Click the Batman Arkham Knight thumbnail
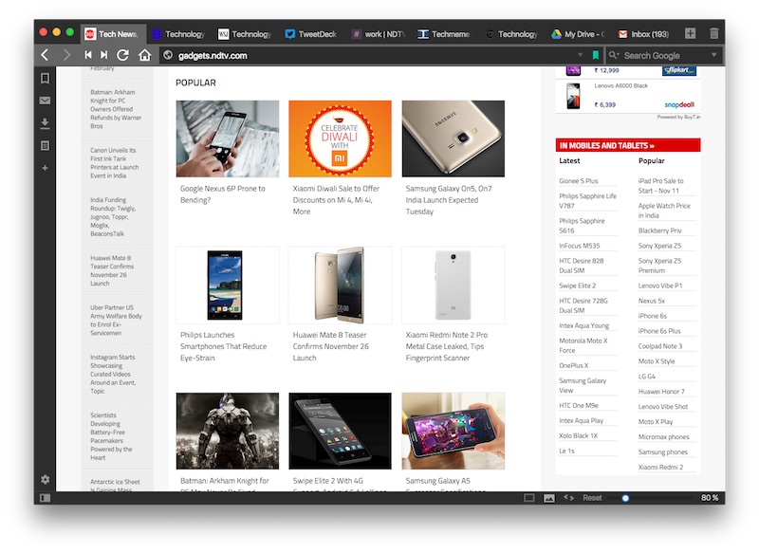Screen dimensions: 759x553 228,431
